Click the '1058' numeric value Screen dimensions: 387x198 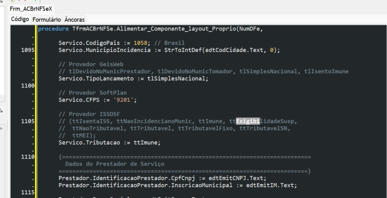coord(140,43)
